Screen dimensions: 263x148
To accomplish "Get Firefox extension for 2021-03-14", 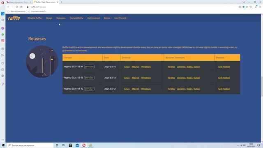I will (171, 67).
